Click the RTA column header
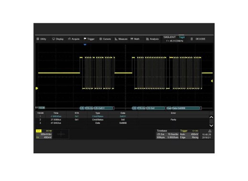 [x=77, y=113]
